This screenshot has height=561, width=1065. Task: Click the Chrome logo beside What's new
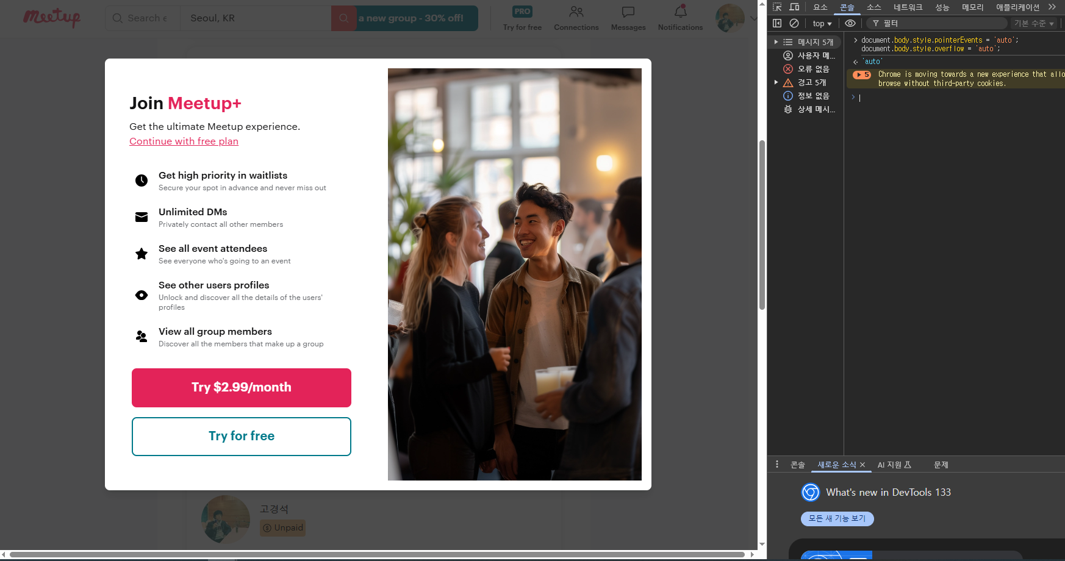(811, 492)
